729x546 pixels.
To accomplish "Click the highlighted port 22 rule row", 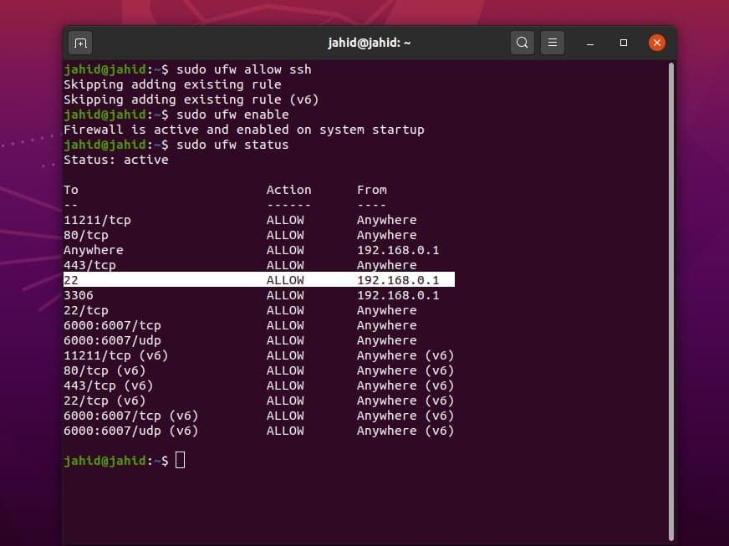I will pyautogui.click(x=259, y=280).
